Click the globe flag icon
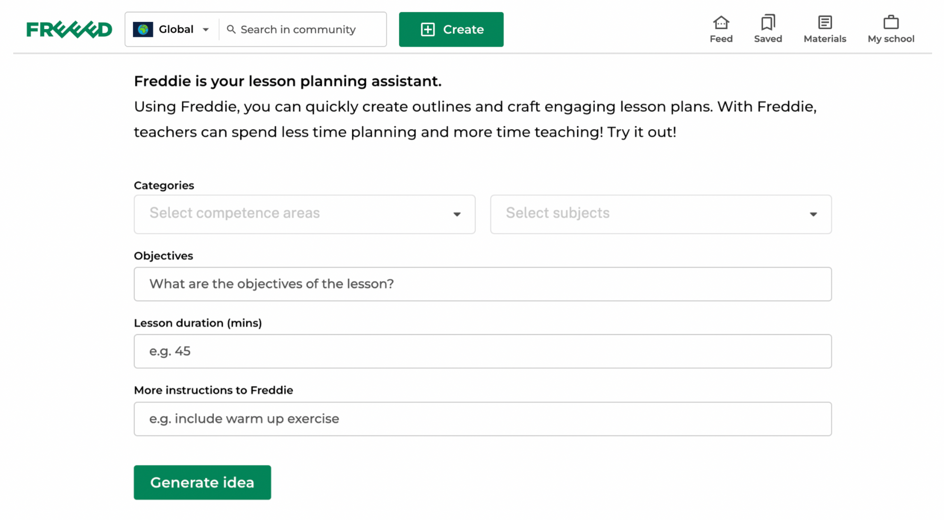This screenshot has height=520, width=944. pos(143,29)
